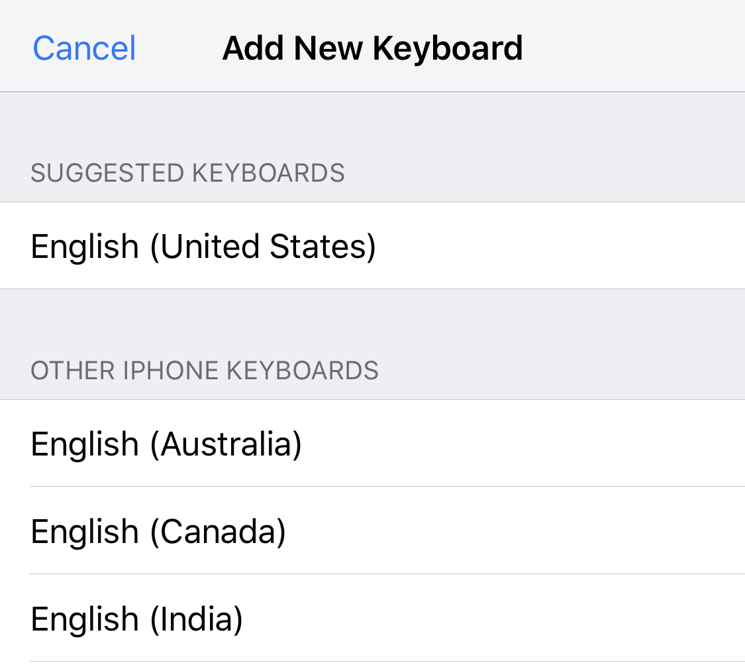745x671 pixels.
Task: Click the Add New Keyboard title
Action: click(x=372, y=48)
